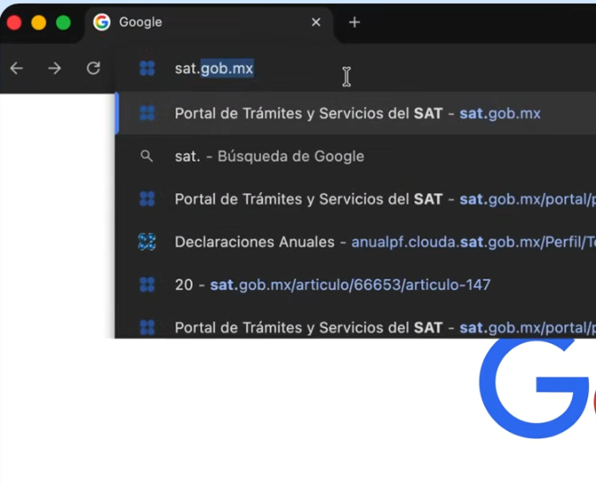Close the Google tab

pyautogui.click(x=317, y=22)
